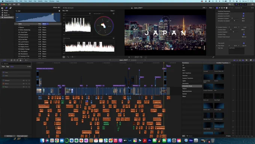Open the viewer zoom percentage dropdown

pos(205,8)
